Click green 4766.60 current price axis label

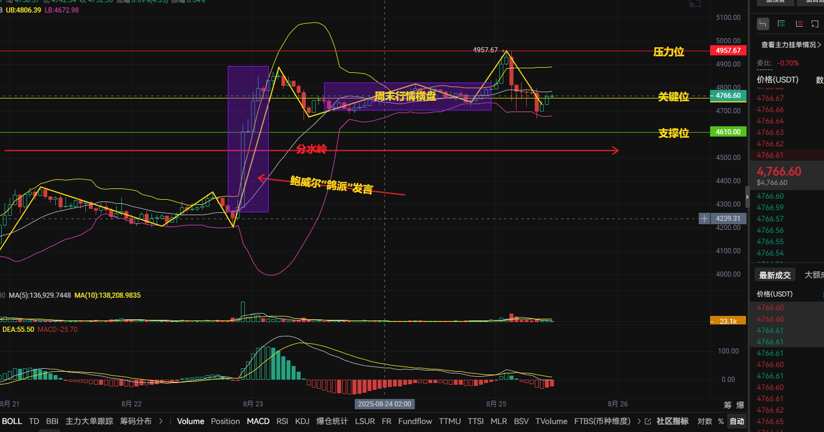[728, 96]
